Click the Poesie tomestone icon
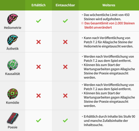139x131 pixels. (x=13, y=118)
